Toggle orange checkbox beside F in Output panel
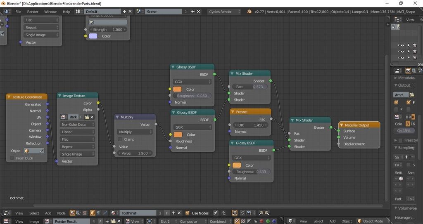 coord(409,102)
